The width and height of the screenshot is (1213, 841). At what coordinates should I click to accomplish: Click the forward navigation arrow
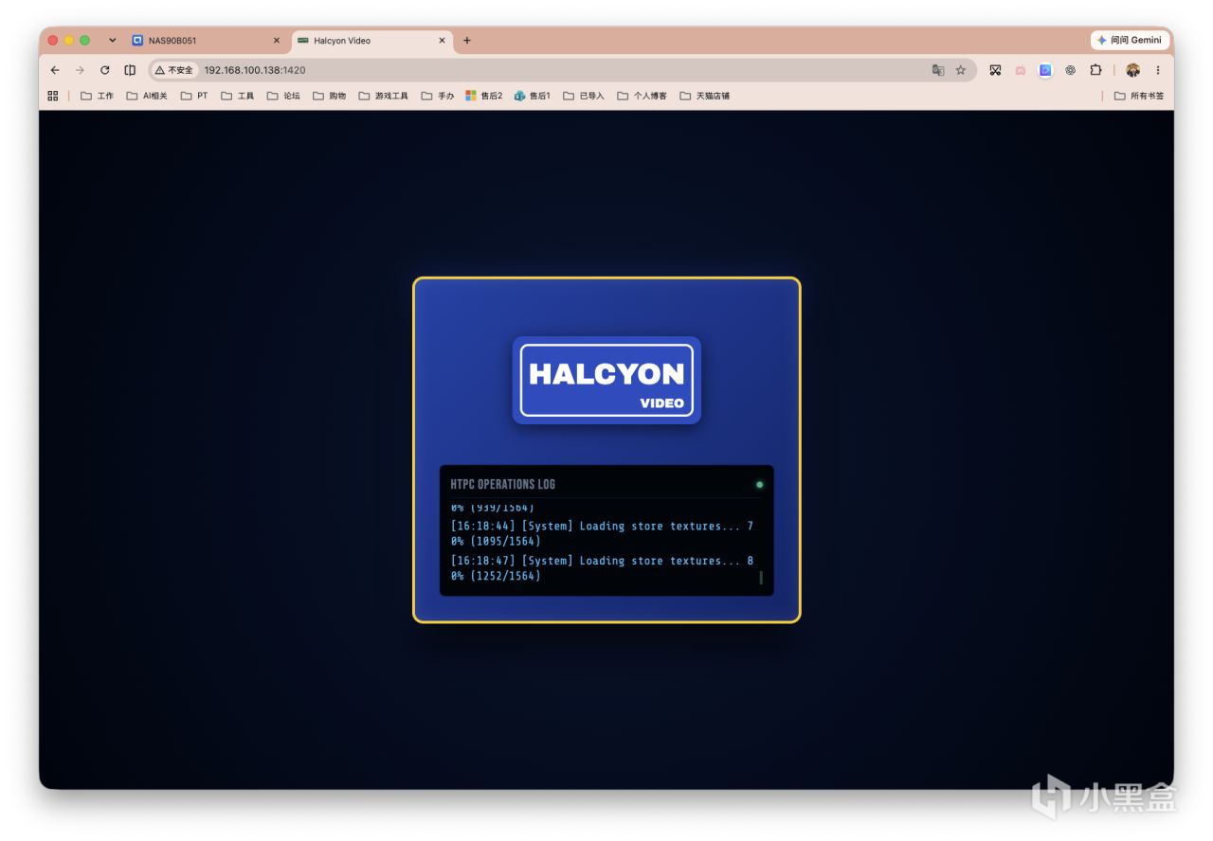pos(80,70)
